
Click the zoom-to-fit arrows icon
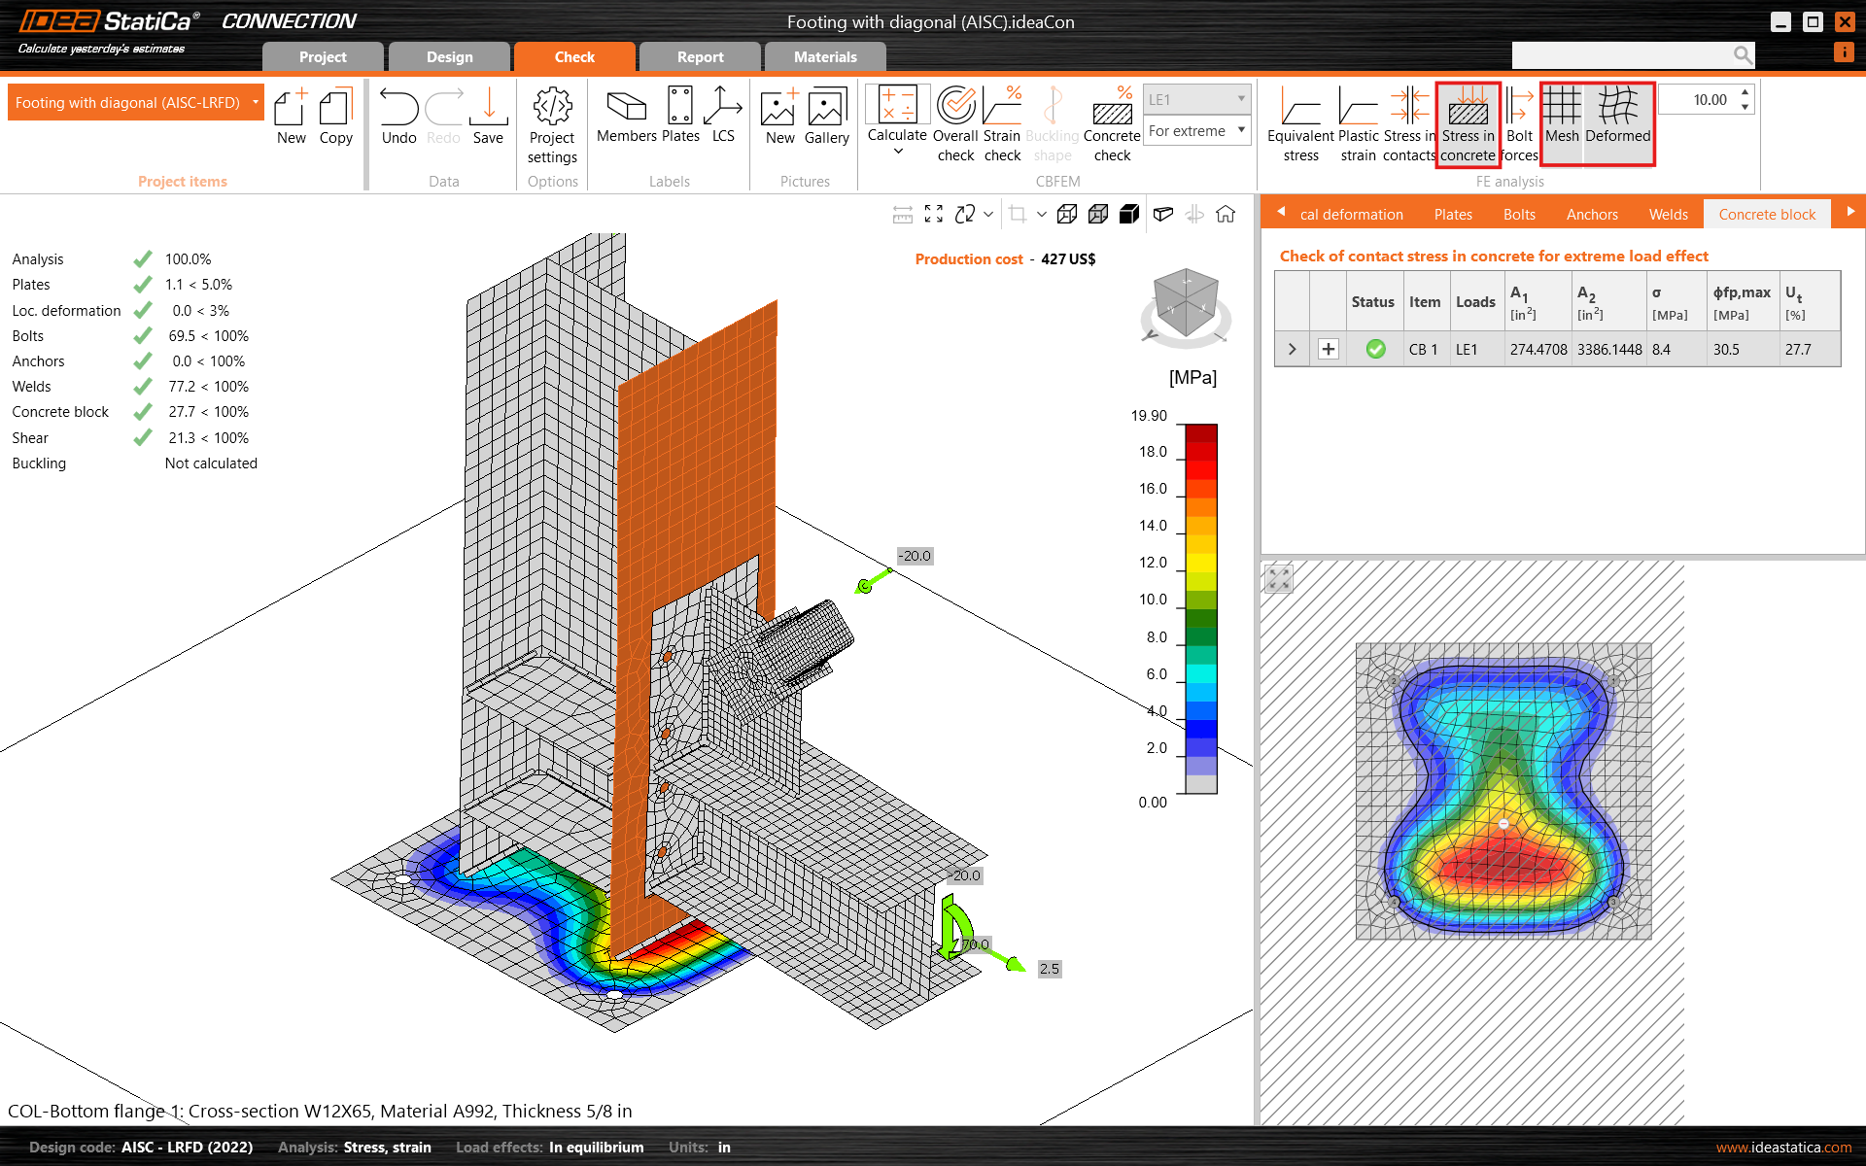click(934, 215)
